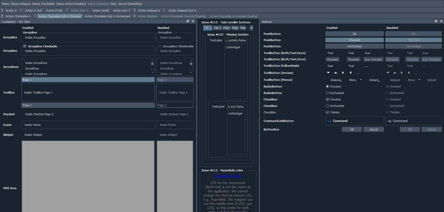This screenshot has width=444, height=212.
Task: Open the Menu ToolButton dropdown
Action: [352, 80]
